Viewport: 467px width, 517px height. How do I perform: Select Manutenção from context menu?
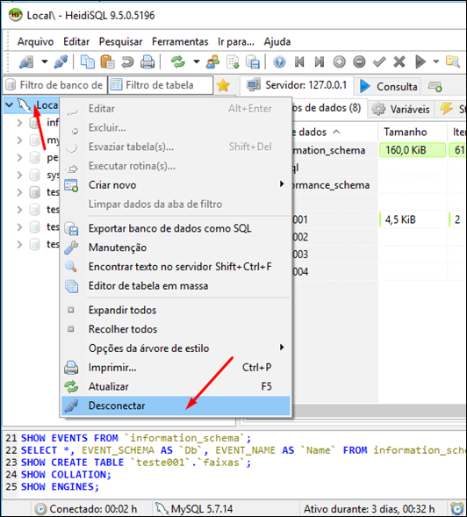pyautogui.click(x=176, y=248)
